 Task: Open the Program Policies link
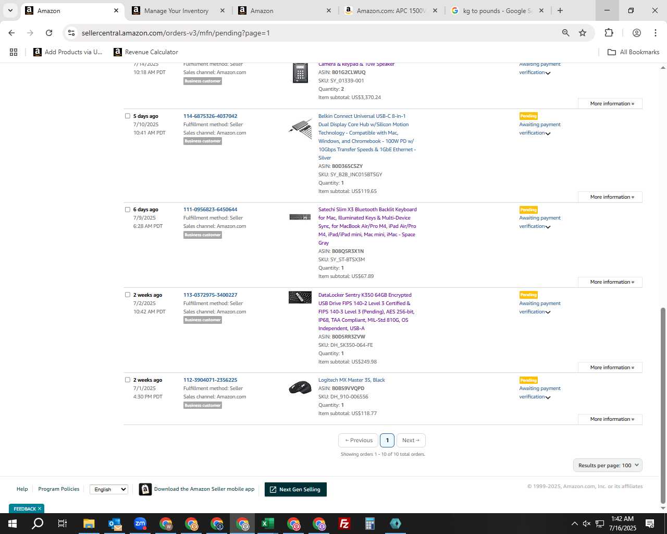(x=59, y=489)
